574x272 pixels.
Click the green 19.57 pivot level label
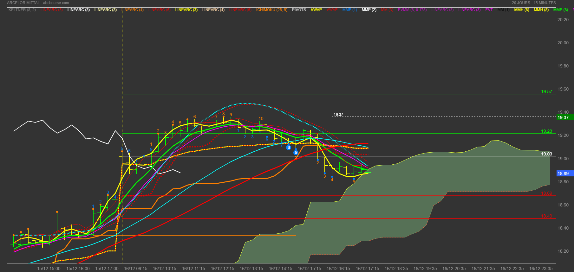coord(546,92)
